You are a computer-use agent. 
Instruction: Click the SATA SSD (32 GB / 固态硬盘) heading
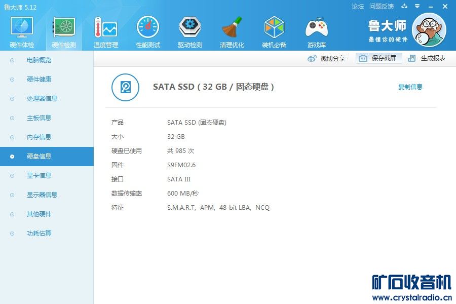pos(213,87)
